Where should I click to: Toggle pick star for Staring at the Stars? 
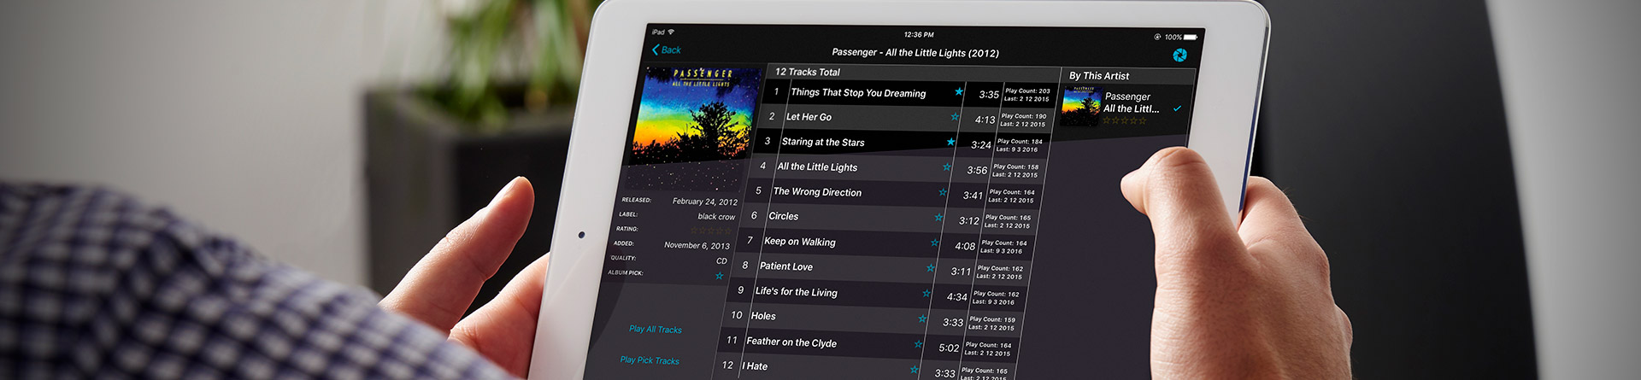click(x=950, y=142)
